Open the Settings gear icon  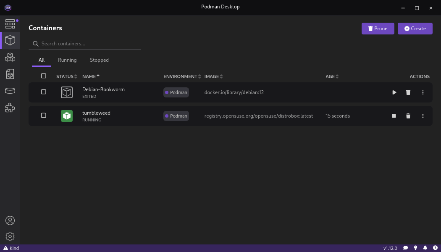(10, 236)
